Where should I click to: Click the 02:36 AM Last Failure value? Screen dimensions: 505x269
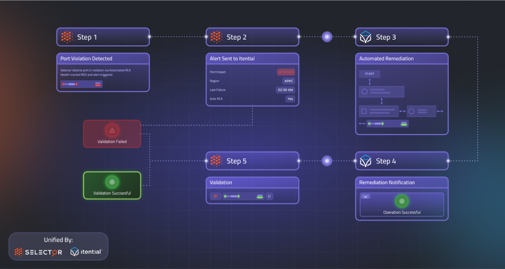tap(286, 90)
